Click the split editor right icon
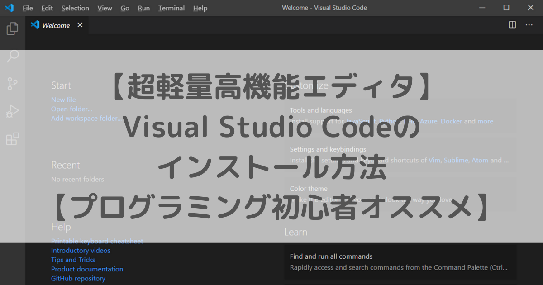543x285 pixels. click(512, 25)
